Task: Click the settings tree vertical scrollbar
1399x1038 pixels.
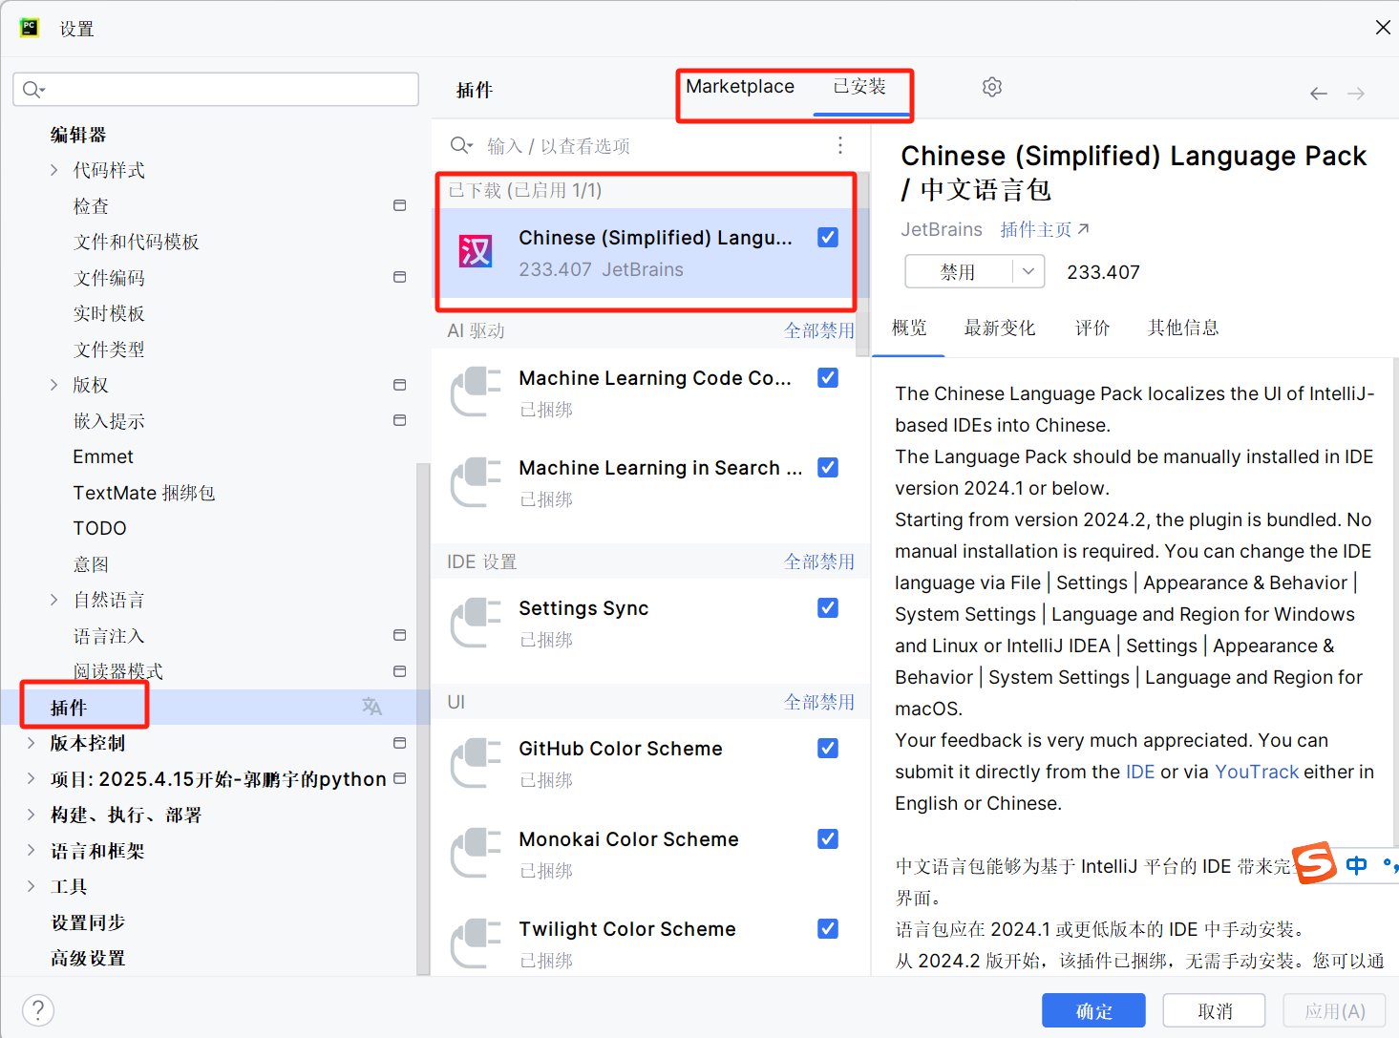Action: point(424,718)
